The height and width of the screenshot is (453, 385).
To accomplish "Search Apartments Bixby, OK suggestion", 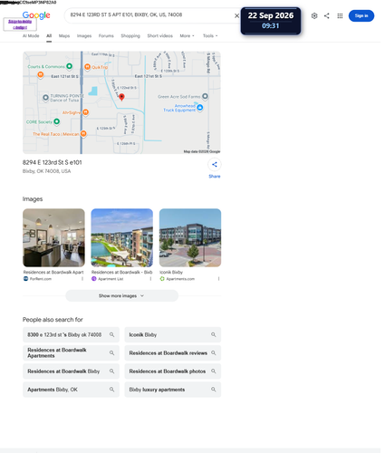I will tap(71, 390).
